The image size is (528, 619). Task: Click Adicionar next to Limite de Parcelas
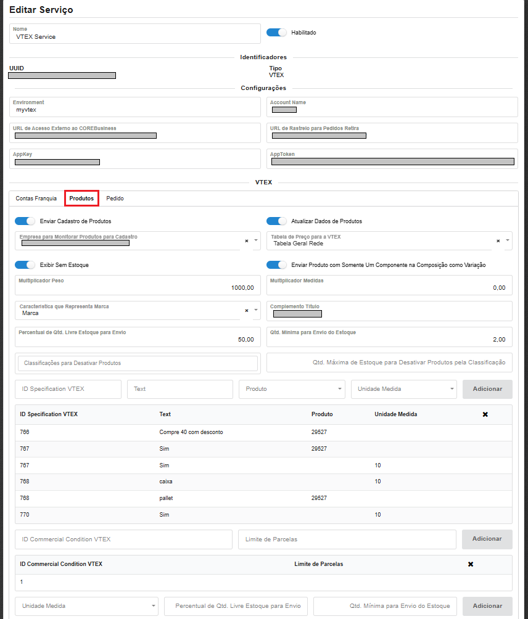(x=487, y=539)
